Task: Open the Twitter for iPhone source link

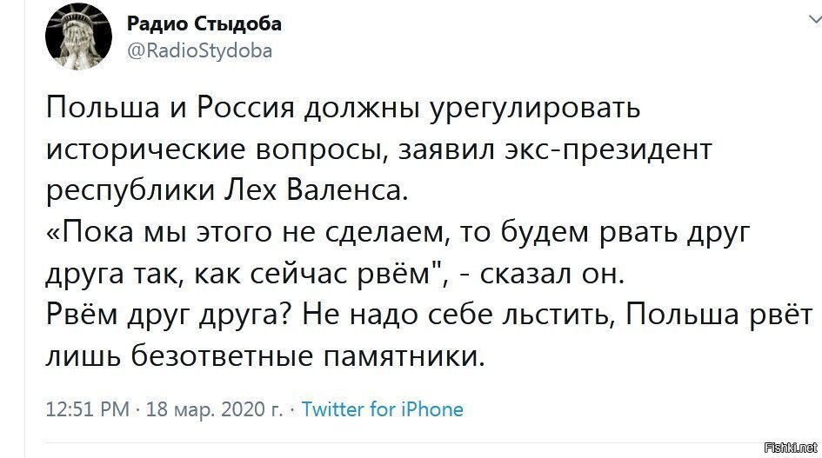Action: 383,409
